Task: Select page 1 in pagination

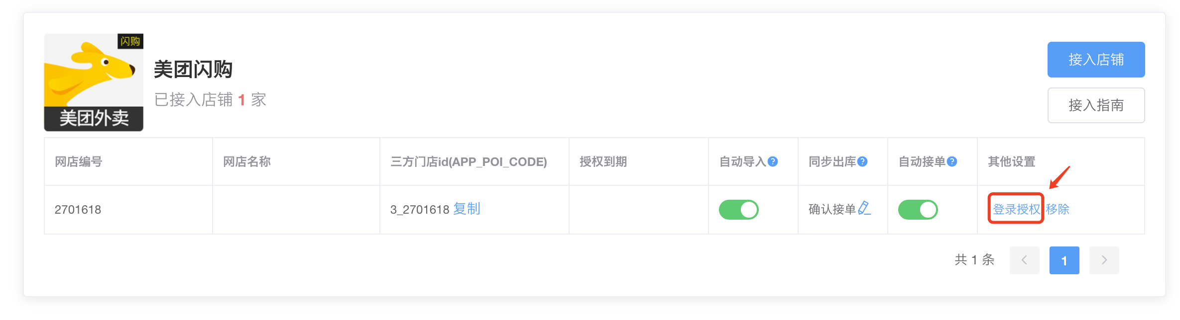Action: 1064,260
